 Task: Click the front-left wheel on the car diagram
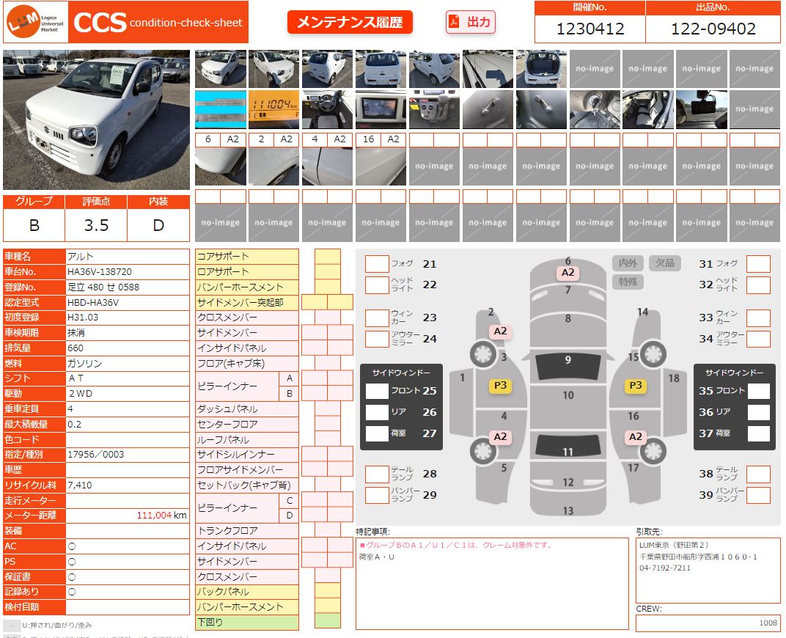482,355
